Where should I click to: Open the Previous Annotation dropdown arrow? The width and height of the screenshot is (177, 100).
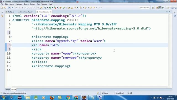(x=88, y=7)
